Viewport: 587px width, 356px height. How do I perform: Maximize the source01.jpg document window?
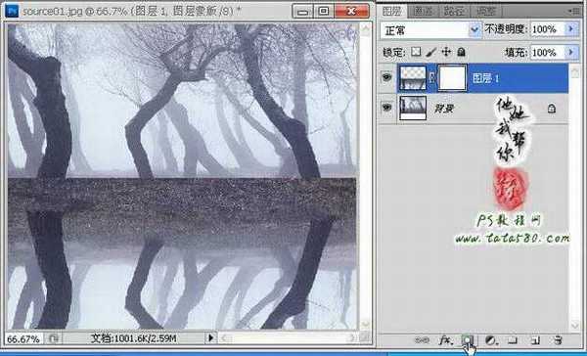click(x=324, y=11)
